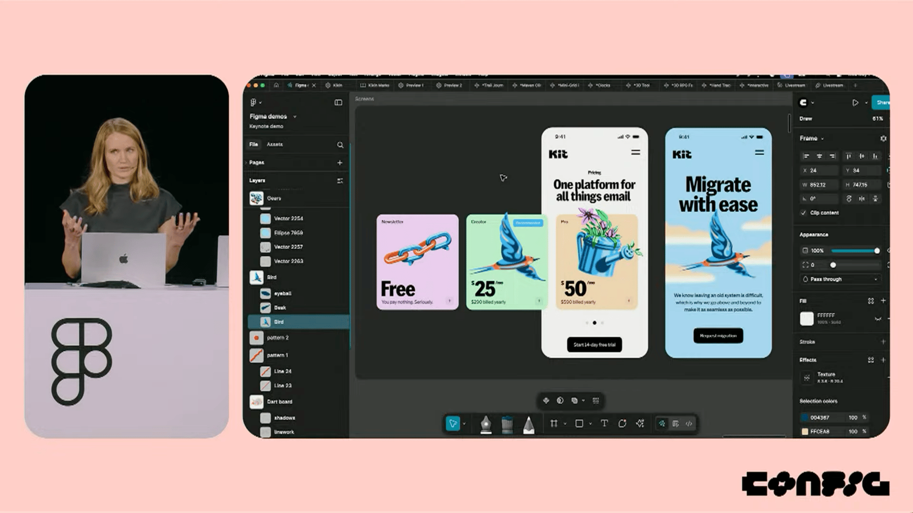Open fill styles four-dots icon
Viewport: 913px width, 513px height.
point(871,301)
